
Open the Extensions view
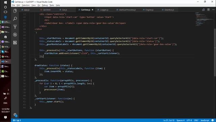click(15, 42)
